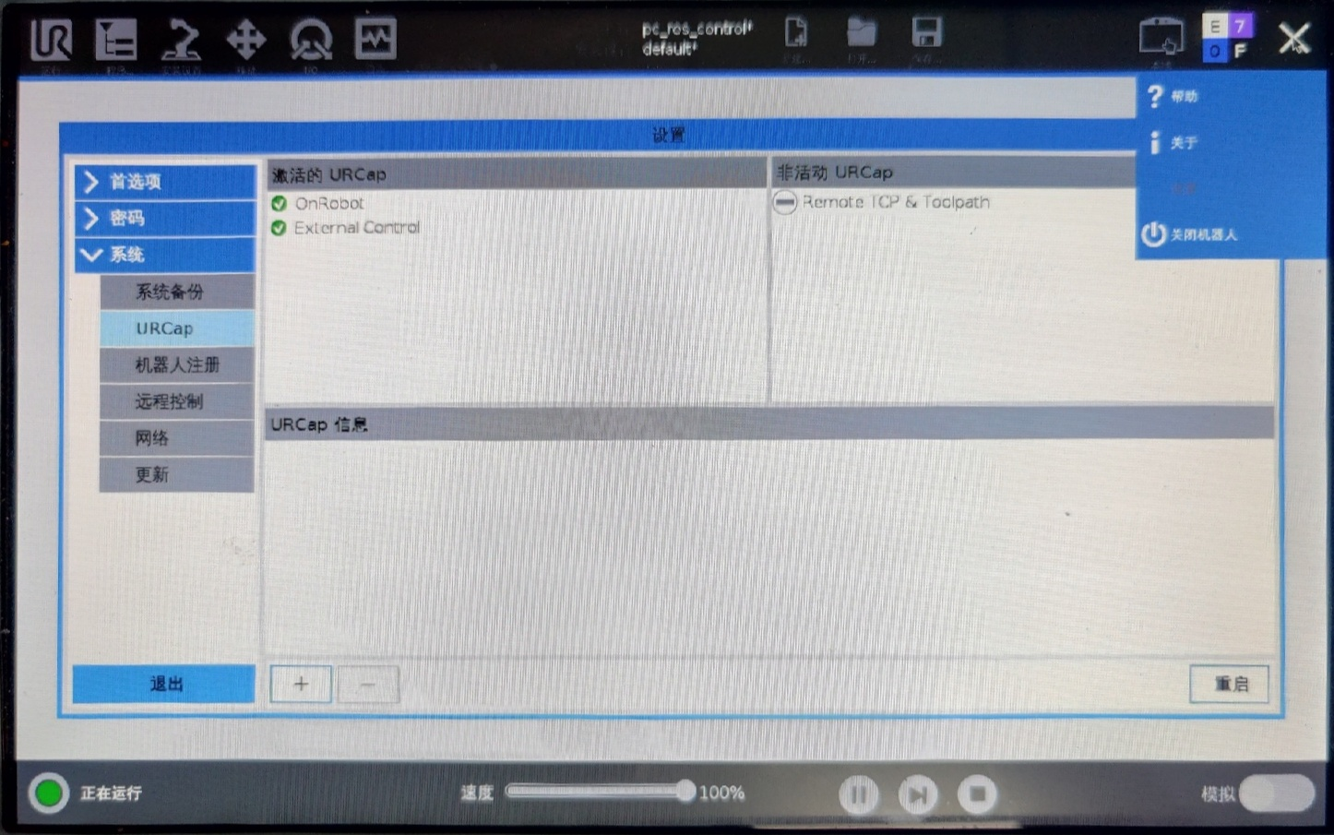Click the green running status indicator
This screenshot has width=1334, height=835.
pos(49,793)
